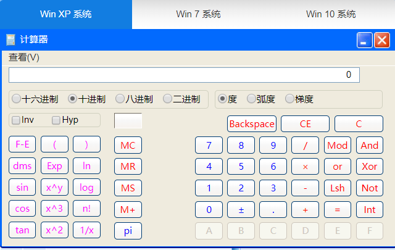The height and width of the screenshot is (250, 395).
Task: Click the x^2 square button
Action: [x=54, y=230]
